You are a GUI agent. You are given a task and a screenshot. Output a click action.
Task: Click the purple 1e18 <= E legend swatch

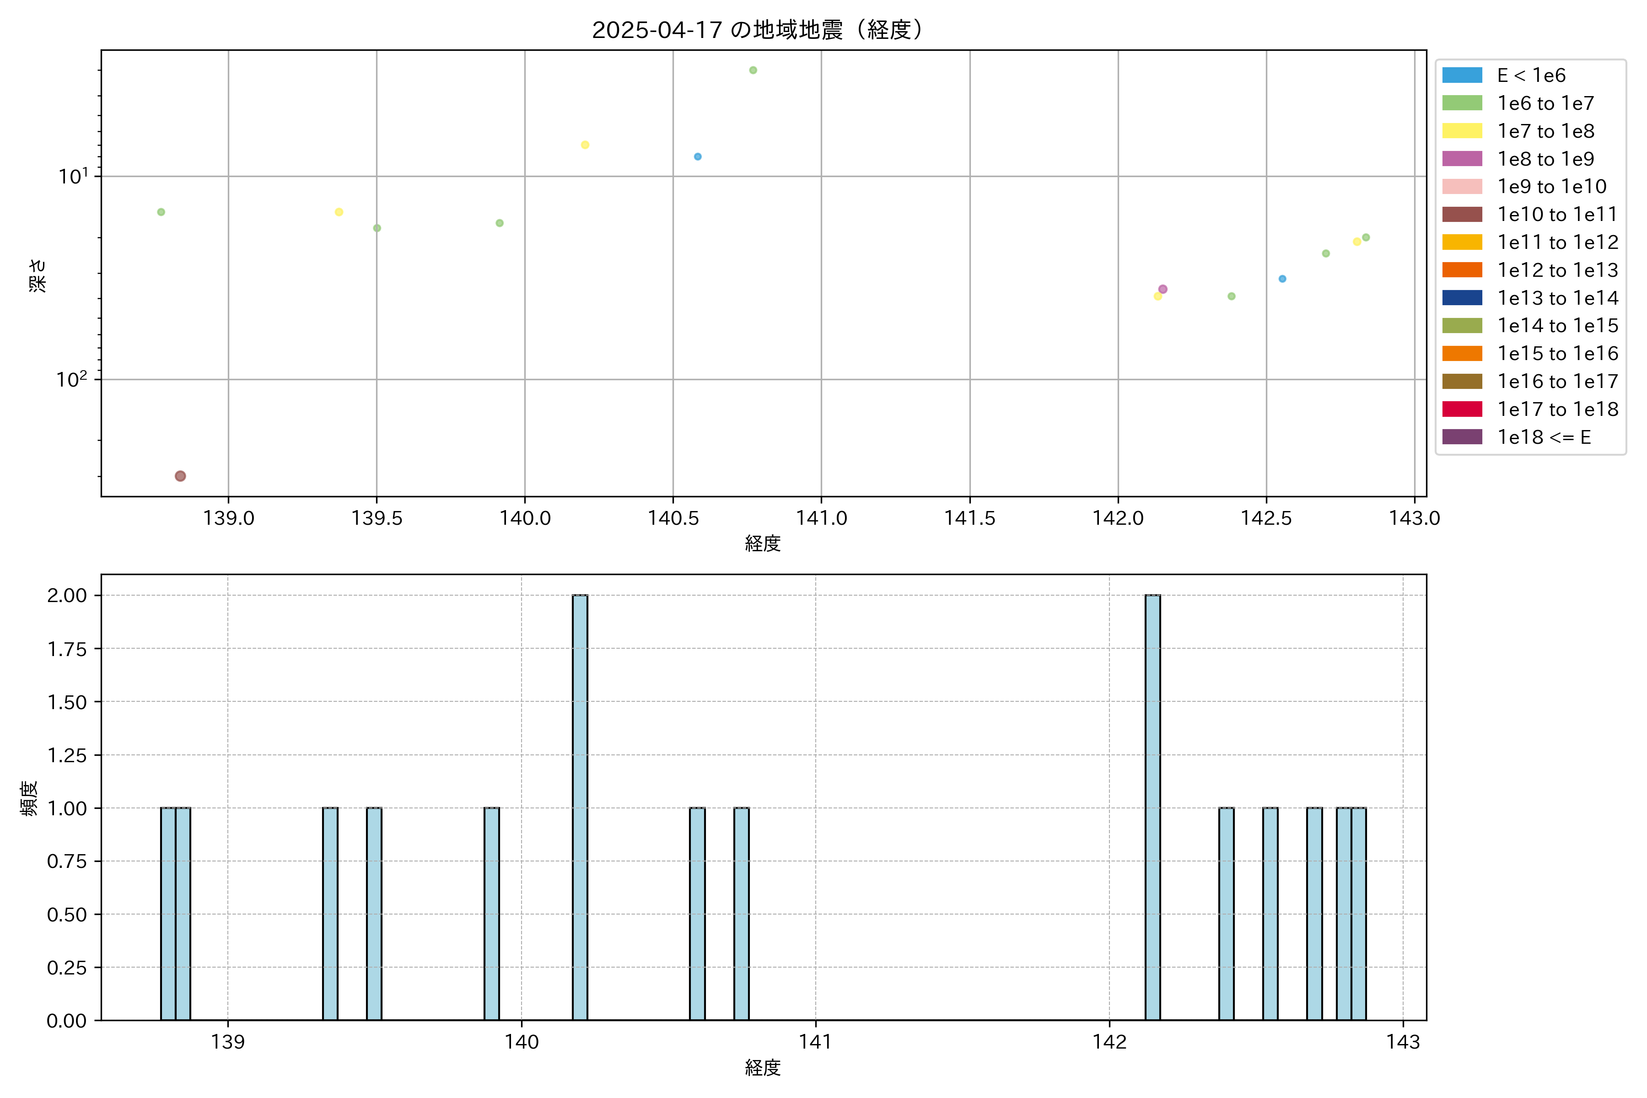[1461, 437]
